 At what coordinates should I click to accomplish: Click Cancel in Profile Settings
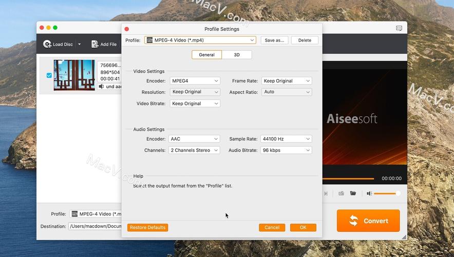pyautogui.click(x=272, y=228)
